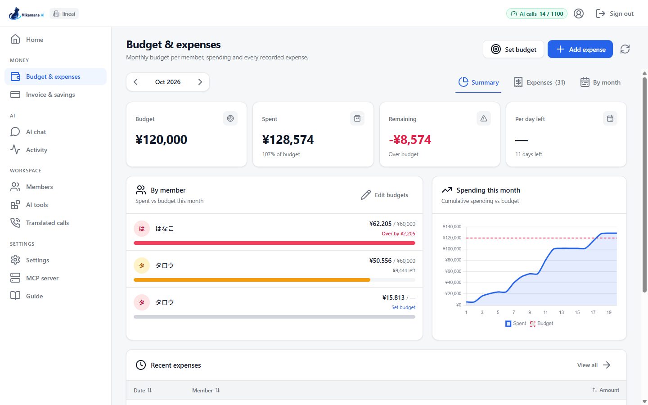Open the user profile icon
648x405 pixels.
click(x=579, y=13)
